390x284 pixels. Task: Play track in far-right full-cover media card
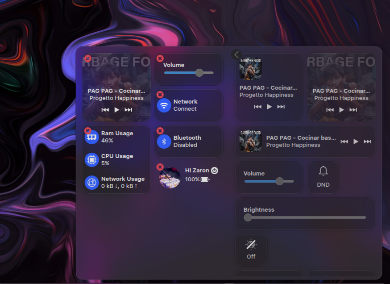pos(341,110)
